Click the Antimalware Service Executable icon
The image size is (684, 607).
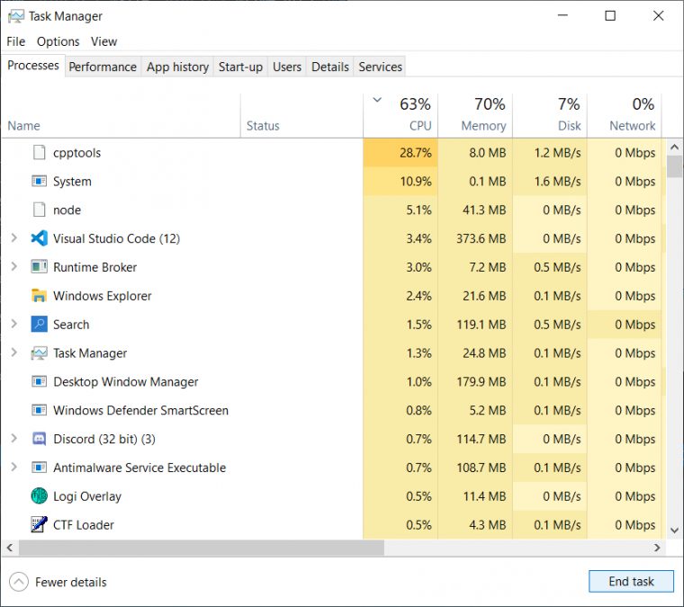click(x=40, y=468)
